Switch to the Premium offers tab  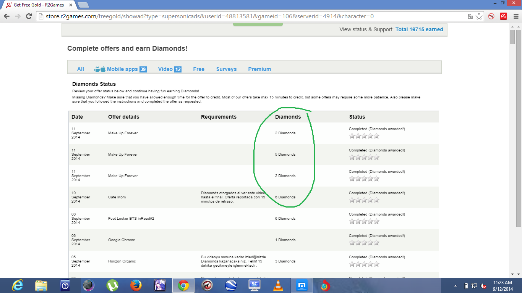(x=259, y=69)
